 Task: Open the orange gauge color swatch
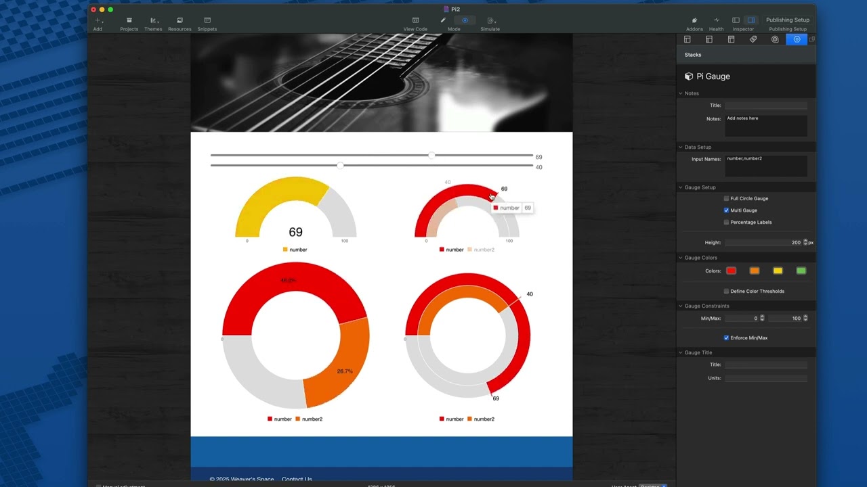click(x=755, y=271)
